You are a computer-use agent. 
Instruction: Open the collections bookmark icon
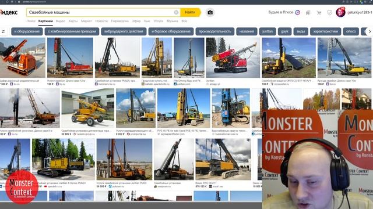pyautogui.click(x=308, y=13)
